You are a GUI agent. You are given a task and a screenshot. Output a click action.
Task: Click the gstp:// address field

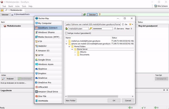[93, 25]
